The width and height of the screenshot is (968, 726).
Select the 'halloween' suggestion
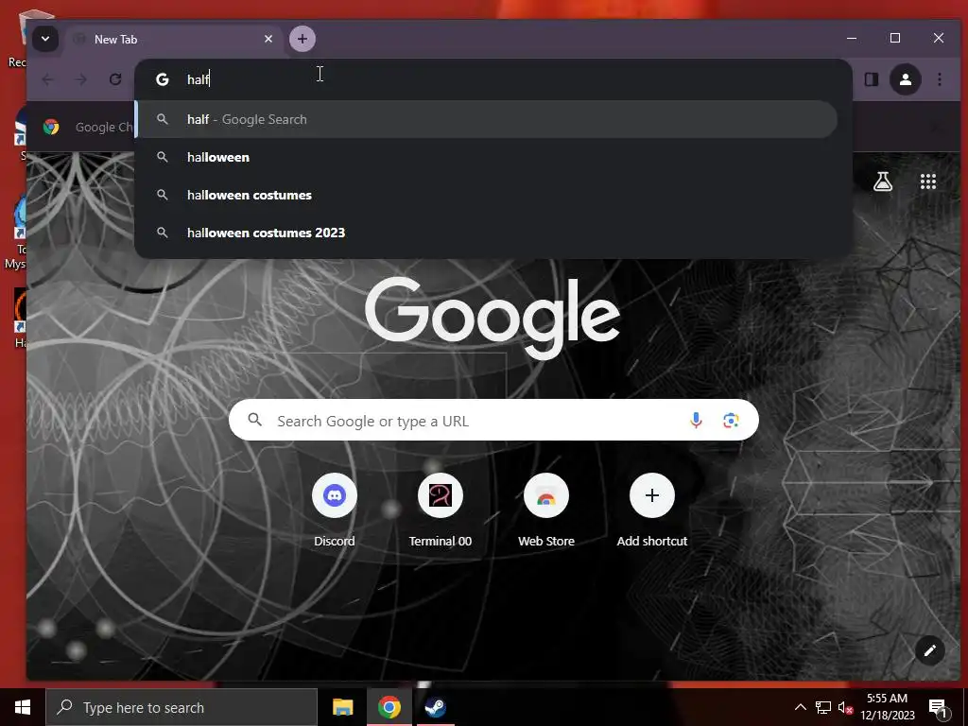pyautogui.click(x=487, y=158)
